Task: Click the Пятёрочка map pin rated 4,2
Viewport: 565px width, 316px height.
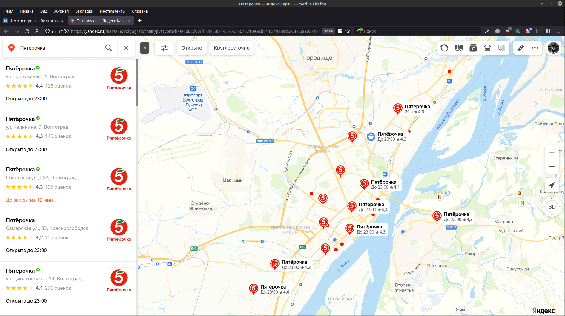Action: coord(274,264)
